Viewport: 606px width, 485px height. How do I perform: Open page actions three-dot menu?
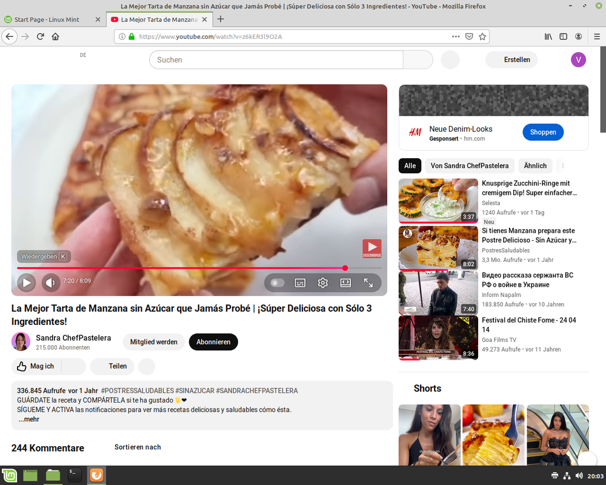pyautogui.click(x=456, y=37)
